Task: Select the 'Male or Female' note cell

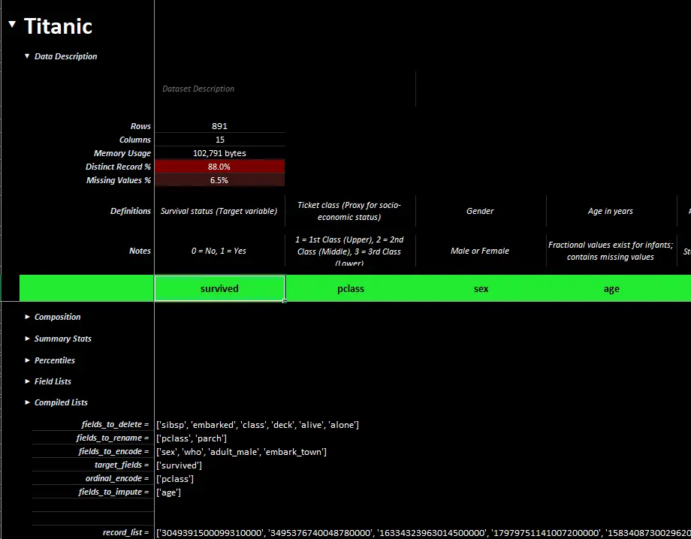Action: click(x=481, y=251)
